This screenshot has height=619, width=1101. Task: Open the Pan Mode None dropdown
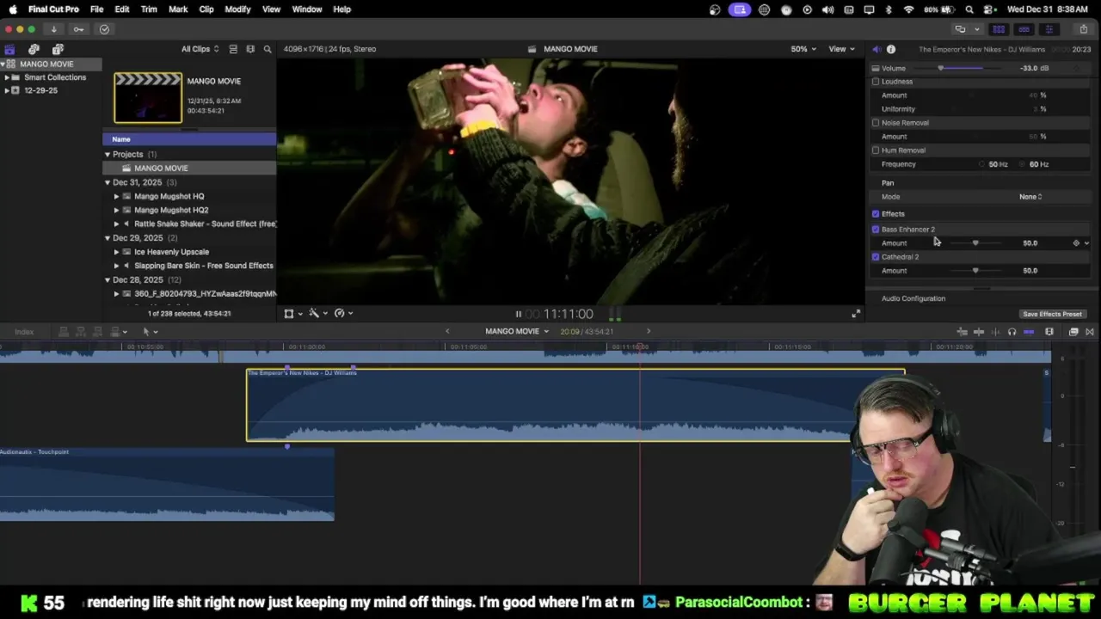click(1030, 197)
